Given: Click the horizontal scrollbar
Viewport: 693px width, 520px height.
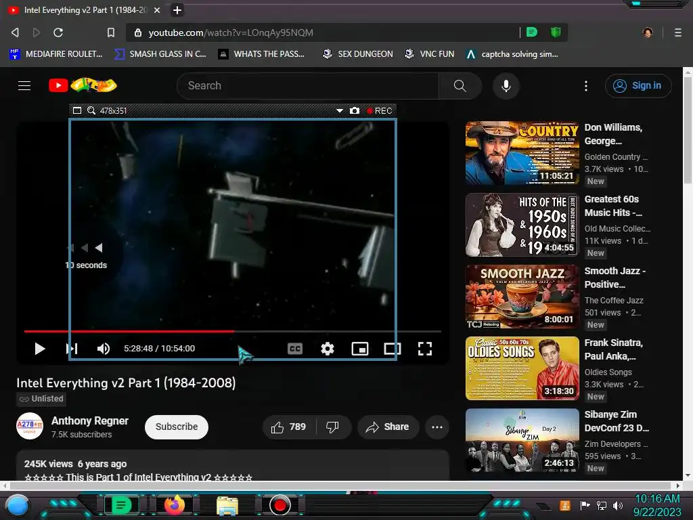Looking at the screenshot, I should pyautogui.click(x=340, y=485).
